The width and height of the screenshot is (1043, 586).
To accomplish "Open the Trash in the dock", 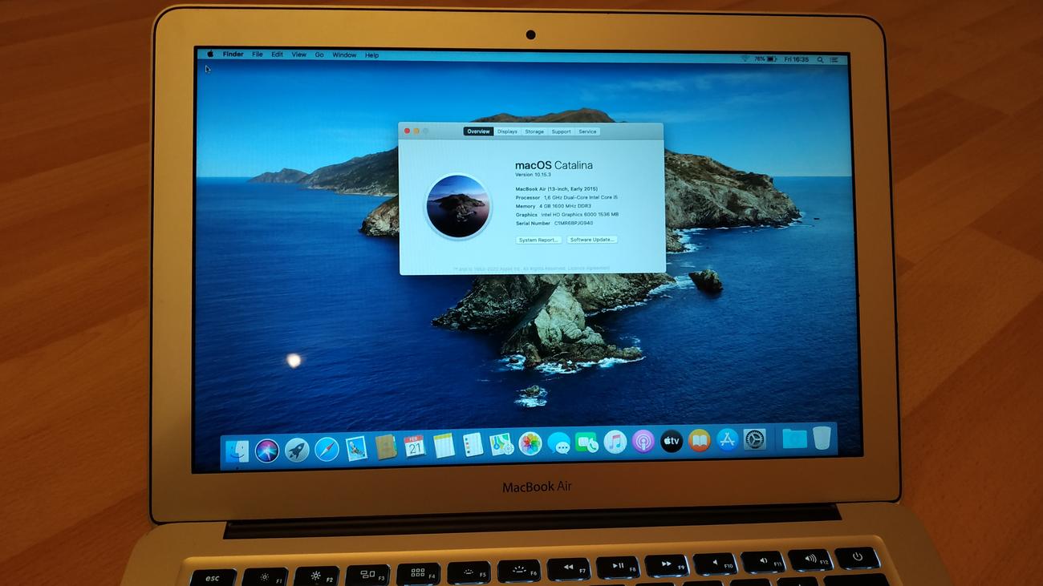I will [822, 438].
